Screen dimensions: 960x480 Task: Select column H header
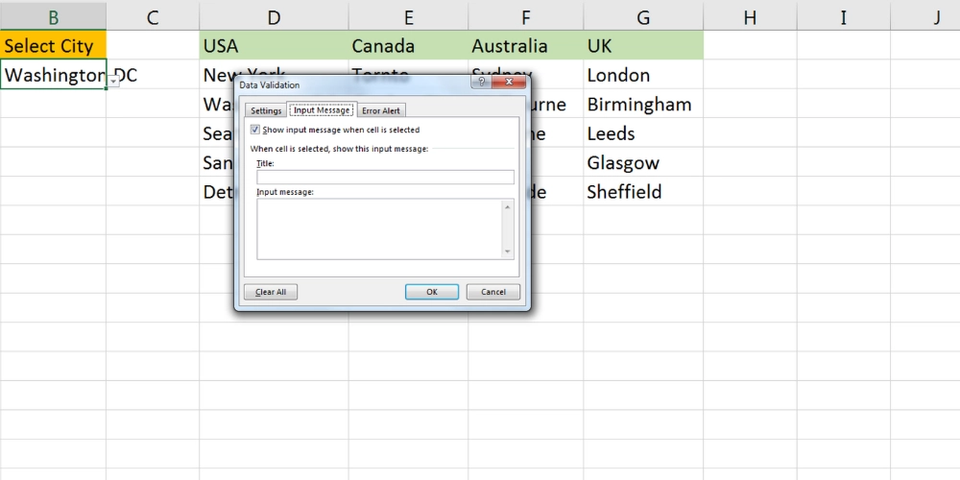click(x=750, y=15)
